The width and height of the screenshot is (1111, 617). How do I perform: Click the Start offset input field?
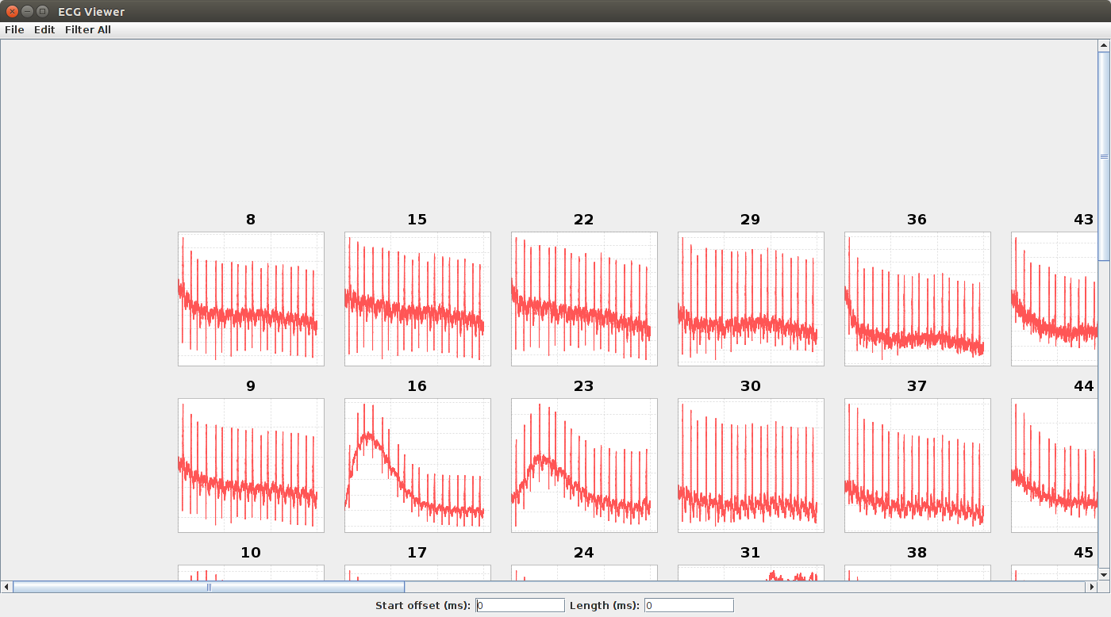point(520,605)
